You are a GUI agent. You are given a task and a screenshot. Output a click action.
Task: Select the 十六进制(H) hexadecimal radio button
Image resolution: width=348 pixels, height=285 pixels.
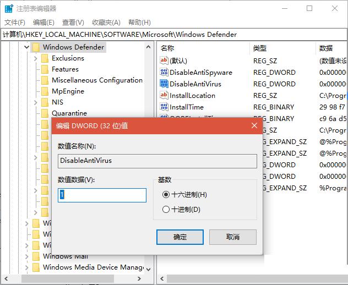(166, 195)
